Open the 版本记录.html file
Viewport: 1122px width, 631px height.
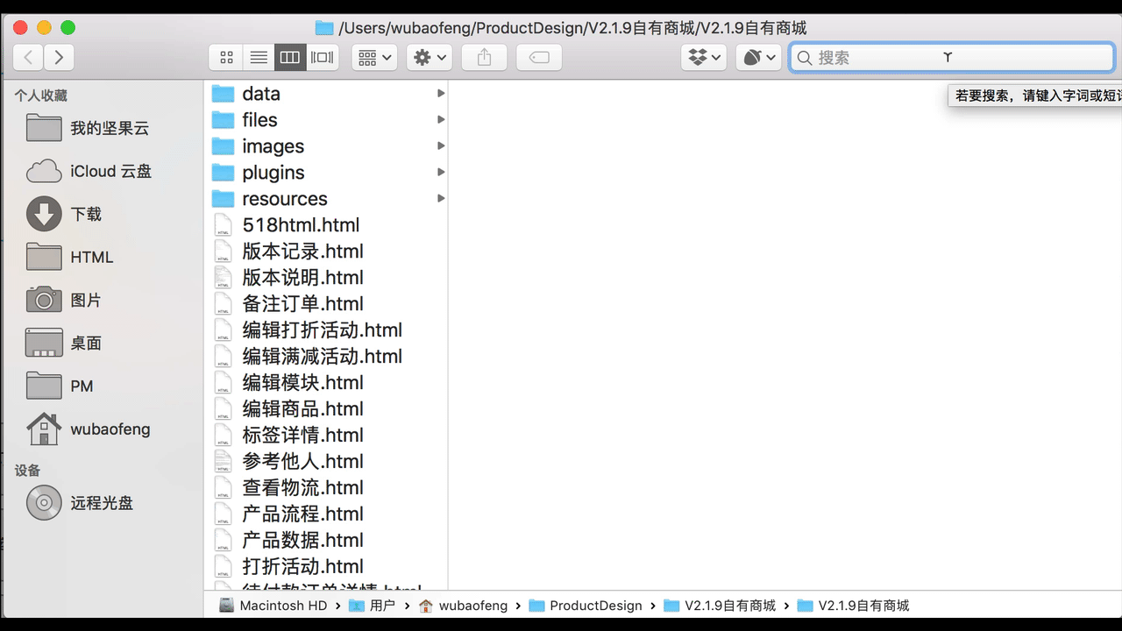pos(303,251)
